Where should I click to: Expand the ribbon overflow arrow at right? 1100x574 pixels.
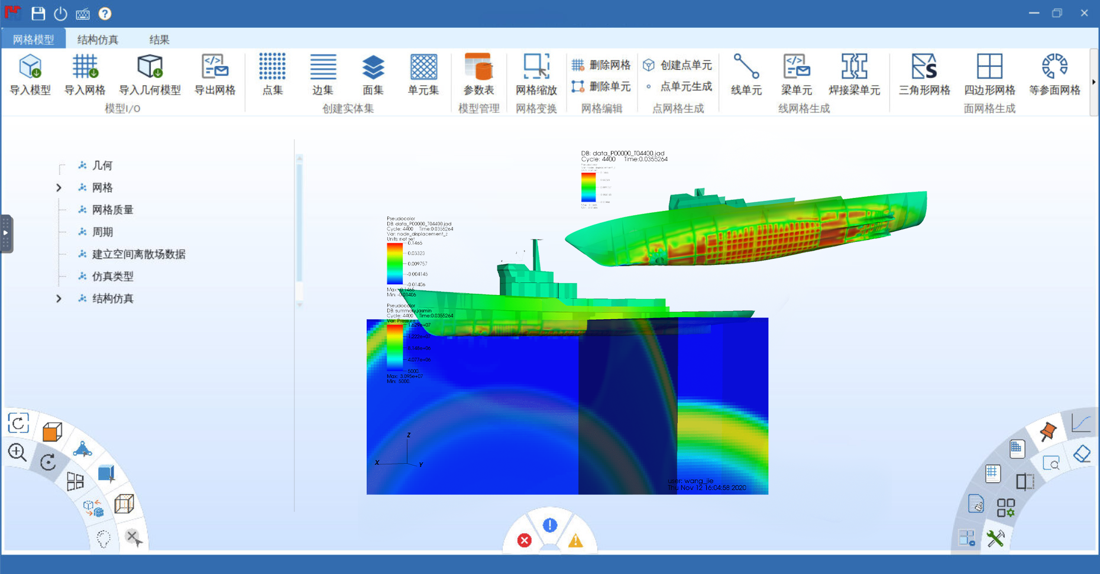[1093, 82]
